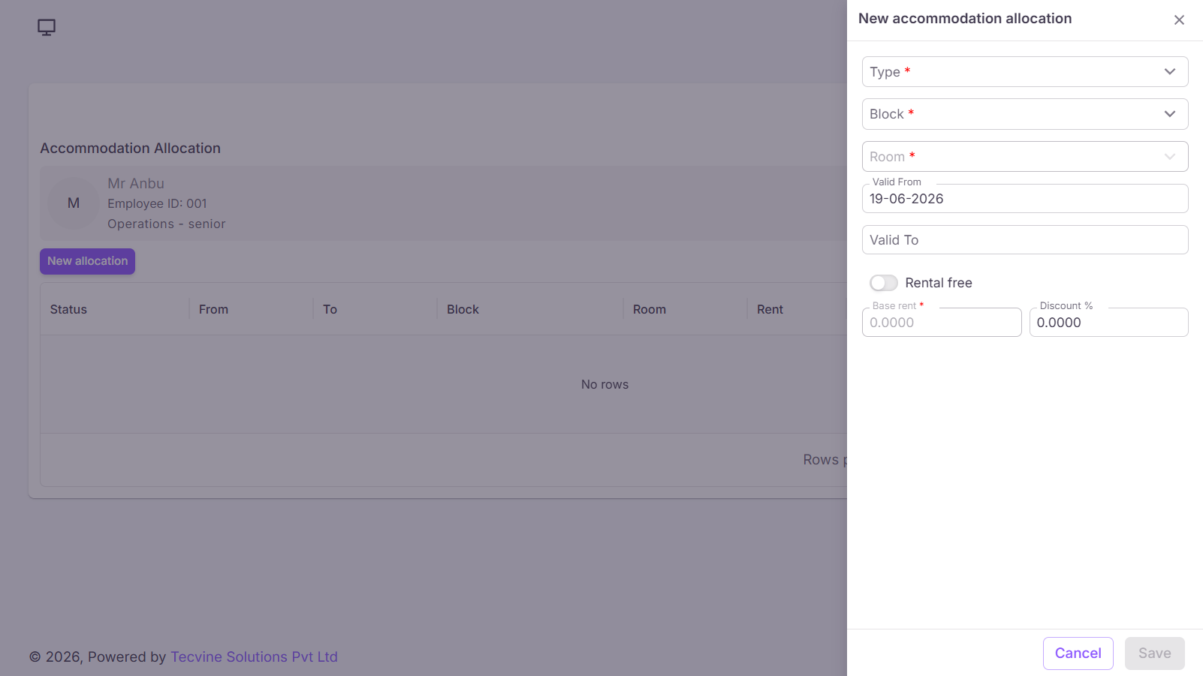Close the New accommodation allocation panel
Image resolution: width=1203 pixels, height=676 pixels.
[1179, 20]
